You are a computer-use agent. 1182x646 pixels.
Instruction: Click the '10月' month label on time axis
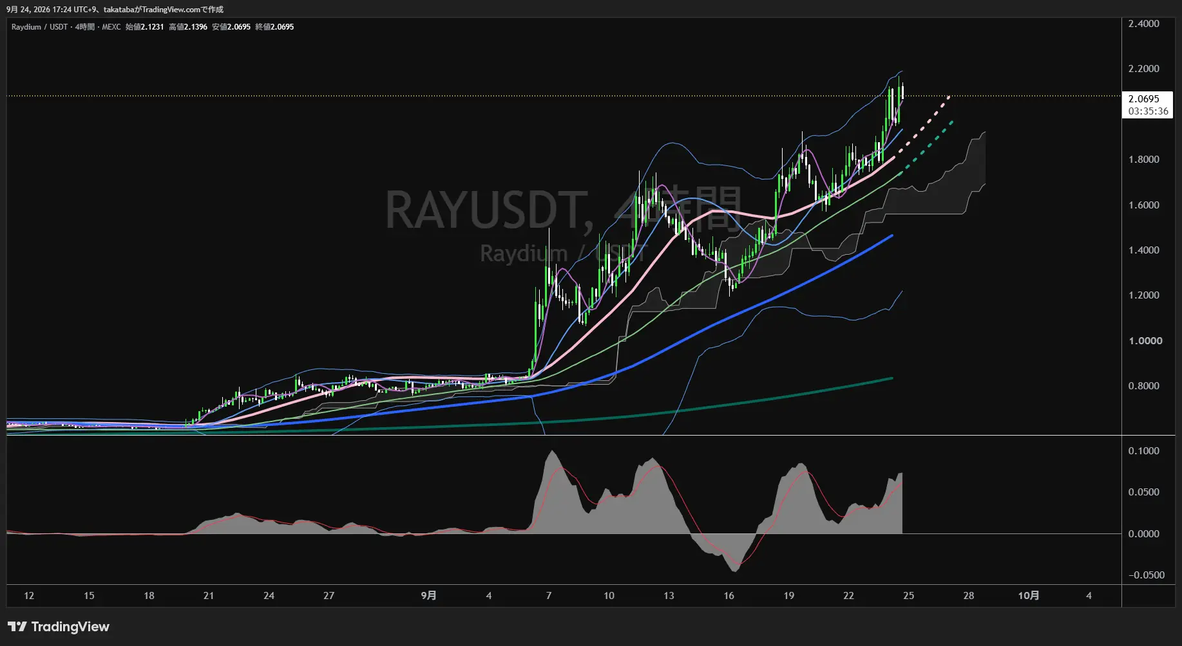tap(1029, 596)
